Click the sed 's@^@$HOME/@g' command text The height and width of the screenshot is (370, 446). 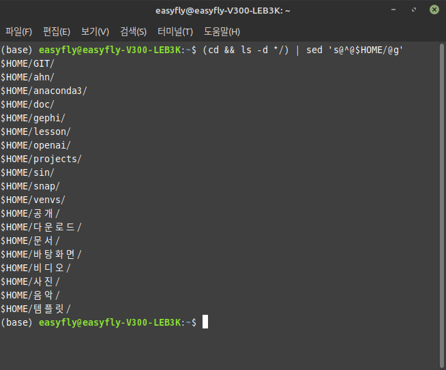(355, 50)
